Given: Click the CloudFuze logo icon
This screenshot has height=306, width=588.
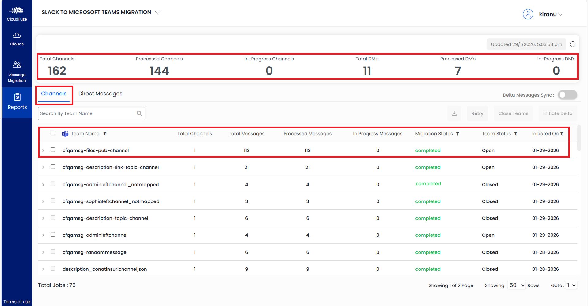Looking at the screenshot, I should coord(17,11).
